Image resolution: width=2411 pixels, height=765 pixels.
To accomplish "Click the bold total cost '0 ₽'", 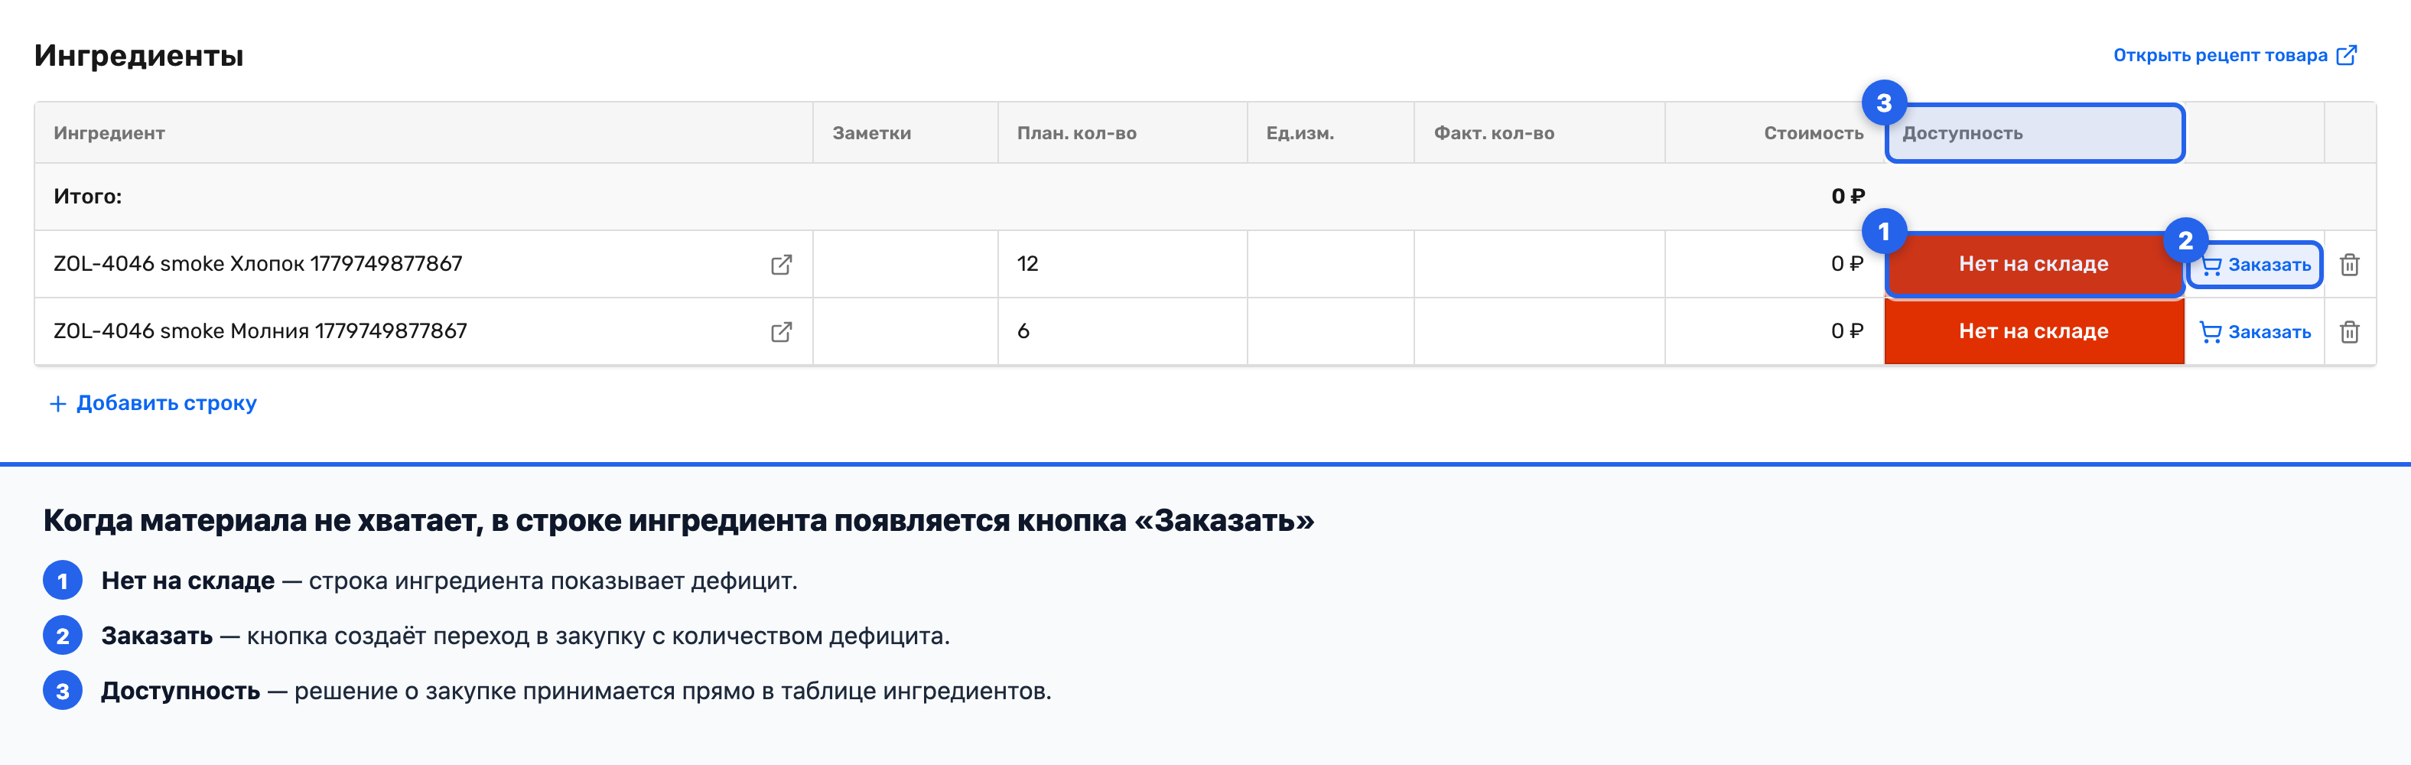I will [1847, 197].
